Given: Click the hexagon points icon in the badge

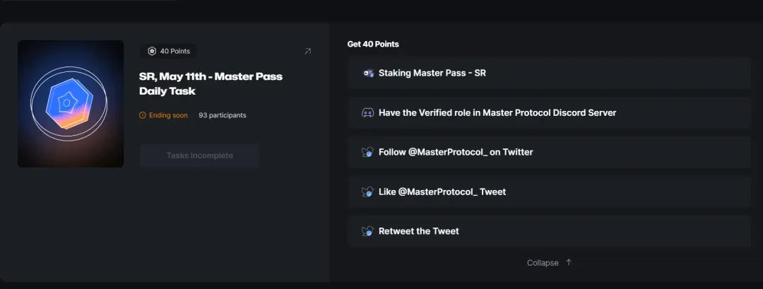Looking at the screenshot, I should (152, 51).
